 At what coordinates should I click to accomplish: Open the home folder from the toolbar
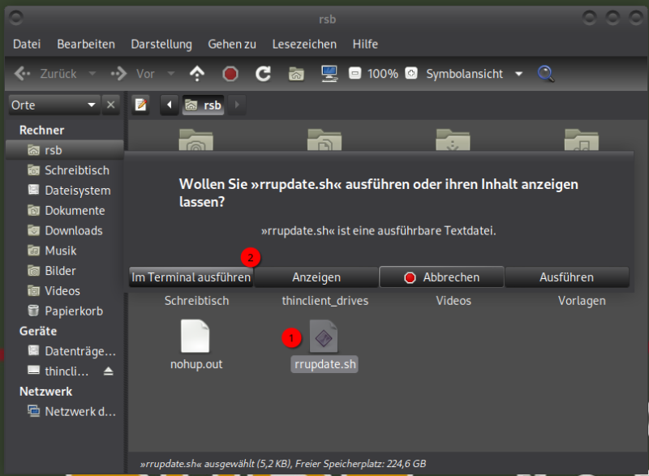pyautogui.click(x=295, y=74)
